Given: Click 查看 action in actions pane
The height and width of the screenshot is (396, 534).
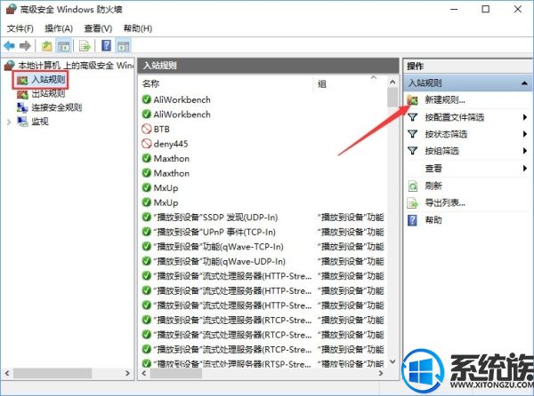Looking at the screenshot, I should point(433,168).
